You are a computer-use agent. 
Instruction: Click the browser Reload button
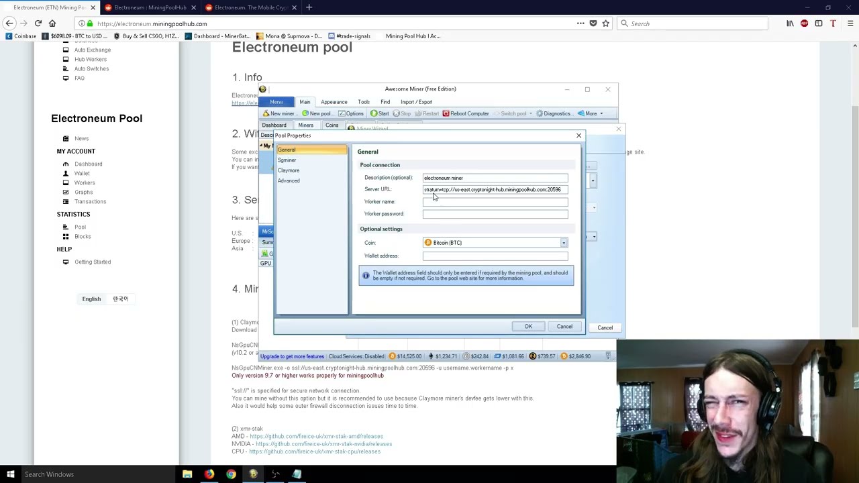38,23
